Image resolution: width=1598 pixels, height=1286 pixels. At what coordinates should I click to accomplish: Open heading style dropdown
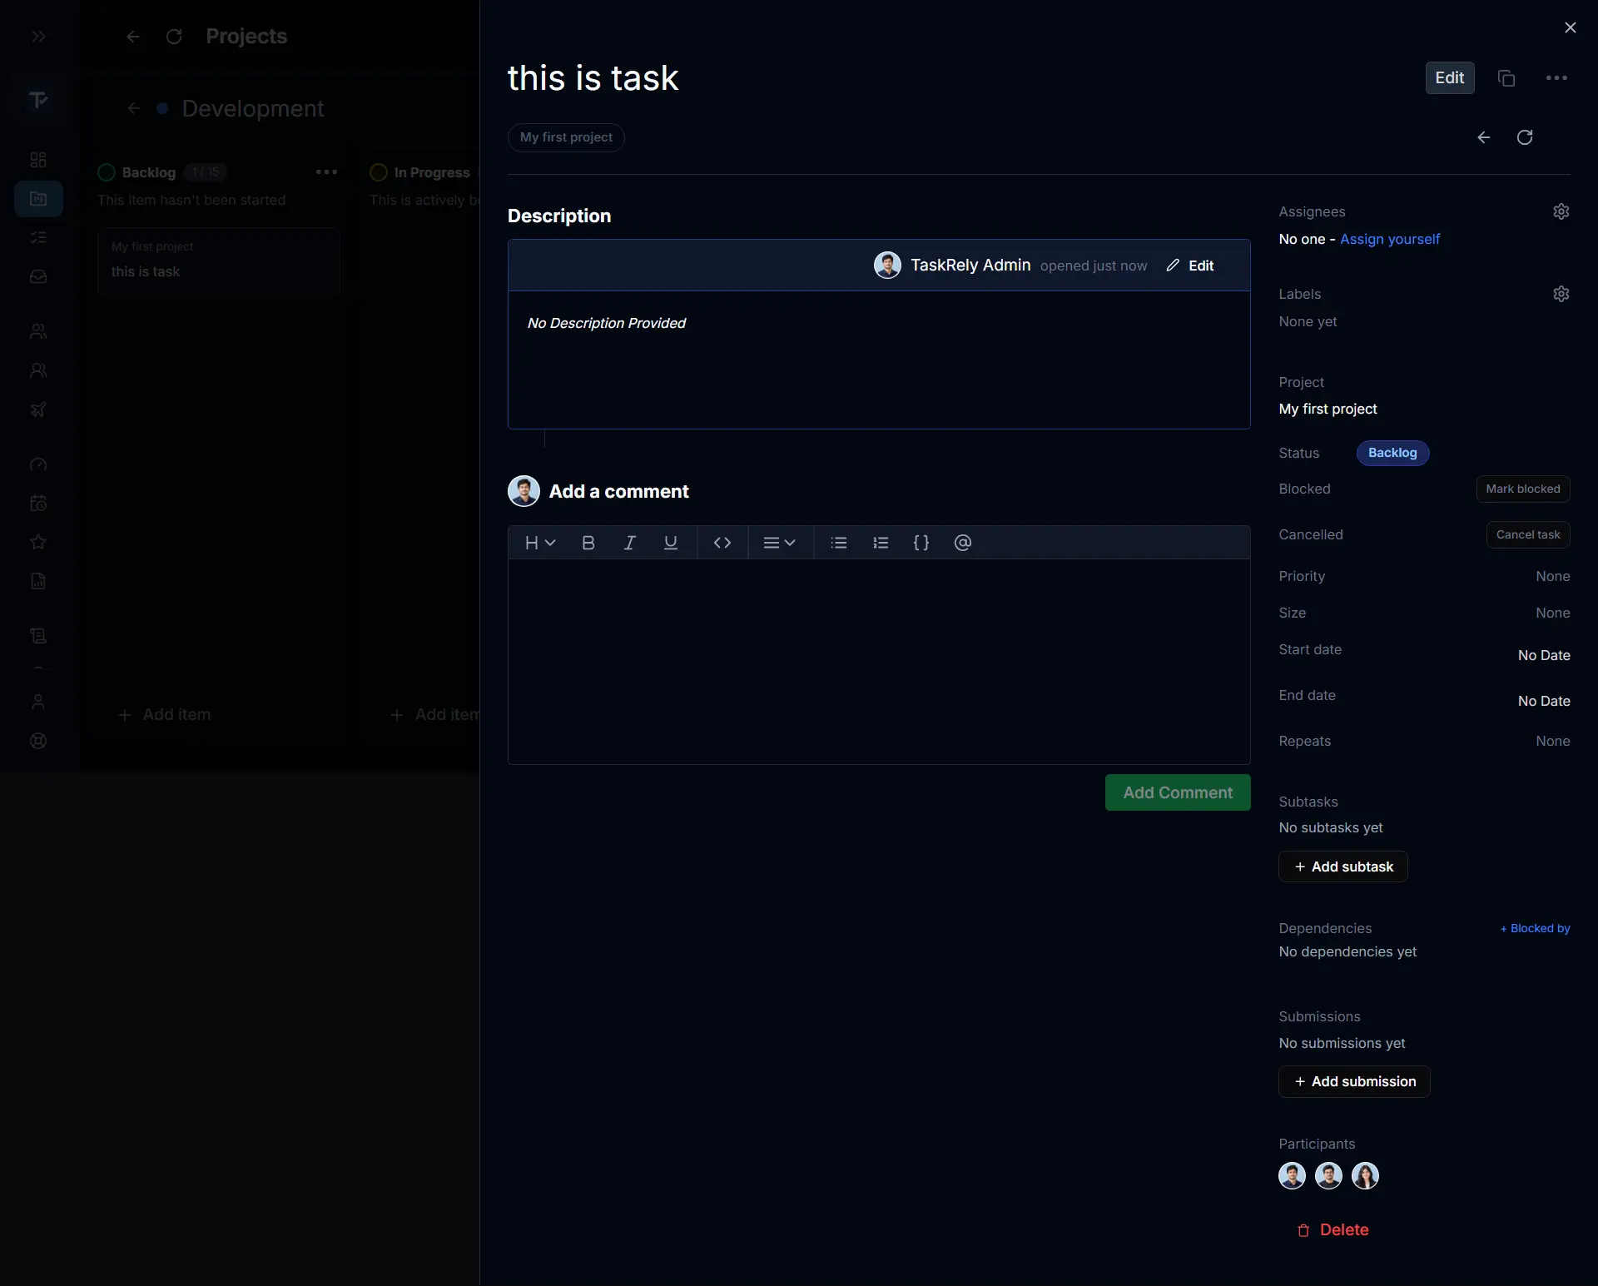pos(539,543)
